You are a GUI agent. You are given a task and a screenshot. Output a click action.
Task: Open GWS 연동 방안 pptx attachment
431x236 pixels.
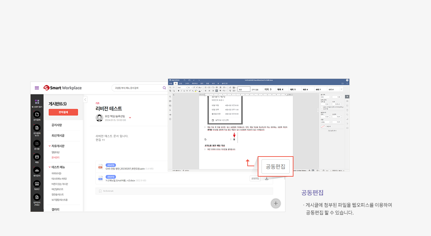point(125,169)
